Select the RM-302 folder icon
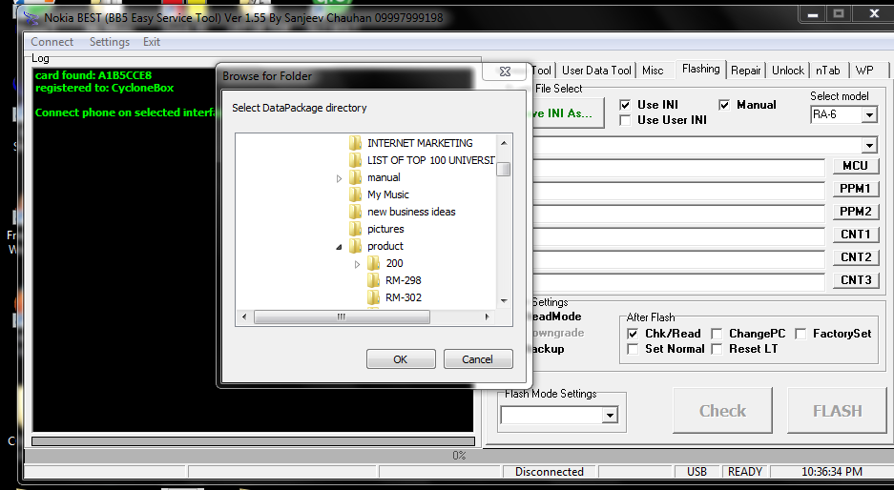This screenshot has width=894, height=490. point(373,296)
